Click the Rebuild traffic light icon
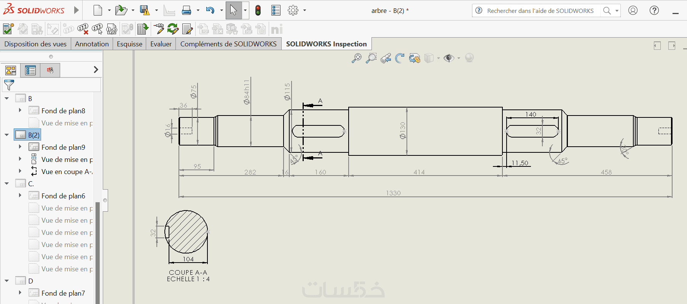687x304 pixels. pos(258,10)
